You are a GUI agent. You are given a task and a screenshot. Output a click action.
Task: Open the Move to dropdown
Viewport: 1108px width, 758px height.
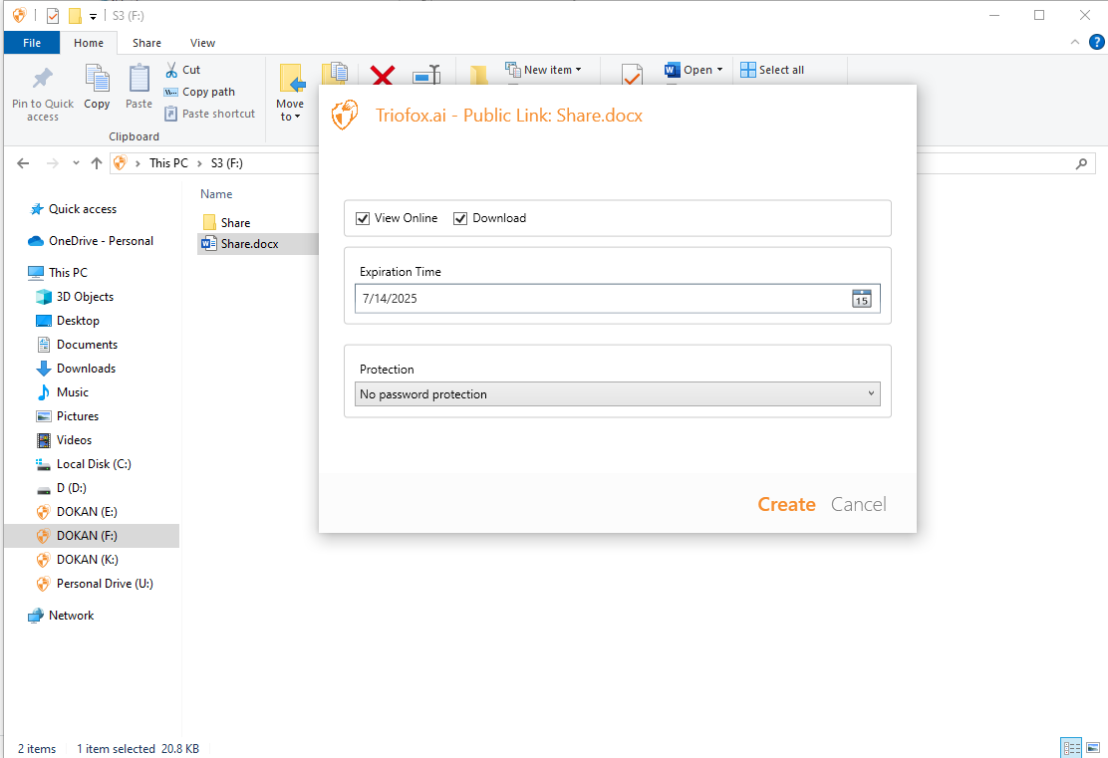[290, 111]
